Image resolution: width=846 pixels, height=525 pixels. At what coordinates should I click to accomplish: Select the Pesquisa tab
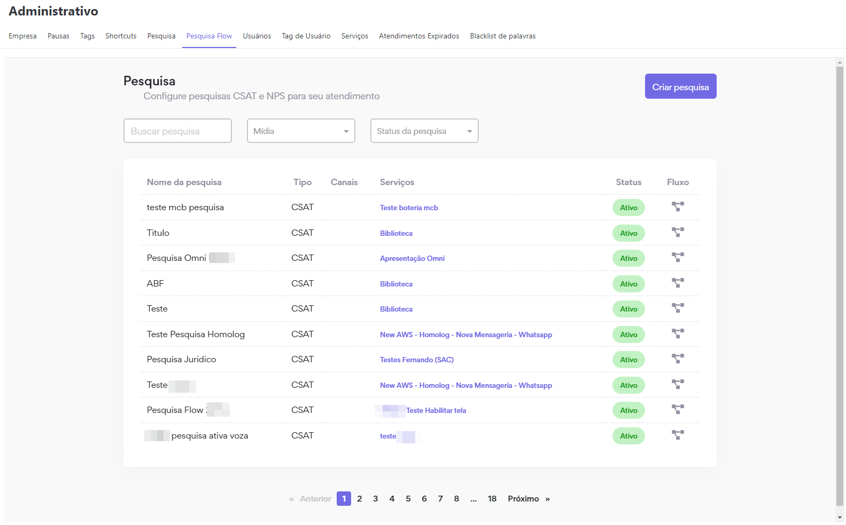click(x=161, y=36)
